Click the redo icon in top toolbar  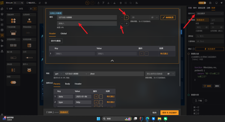[92, 3]
